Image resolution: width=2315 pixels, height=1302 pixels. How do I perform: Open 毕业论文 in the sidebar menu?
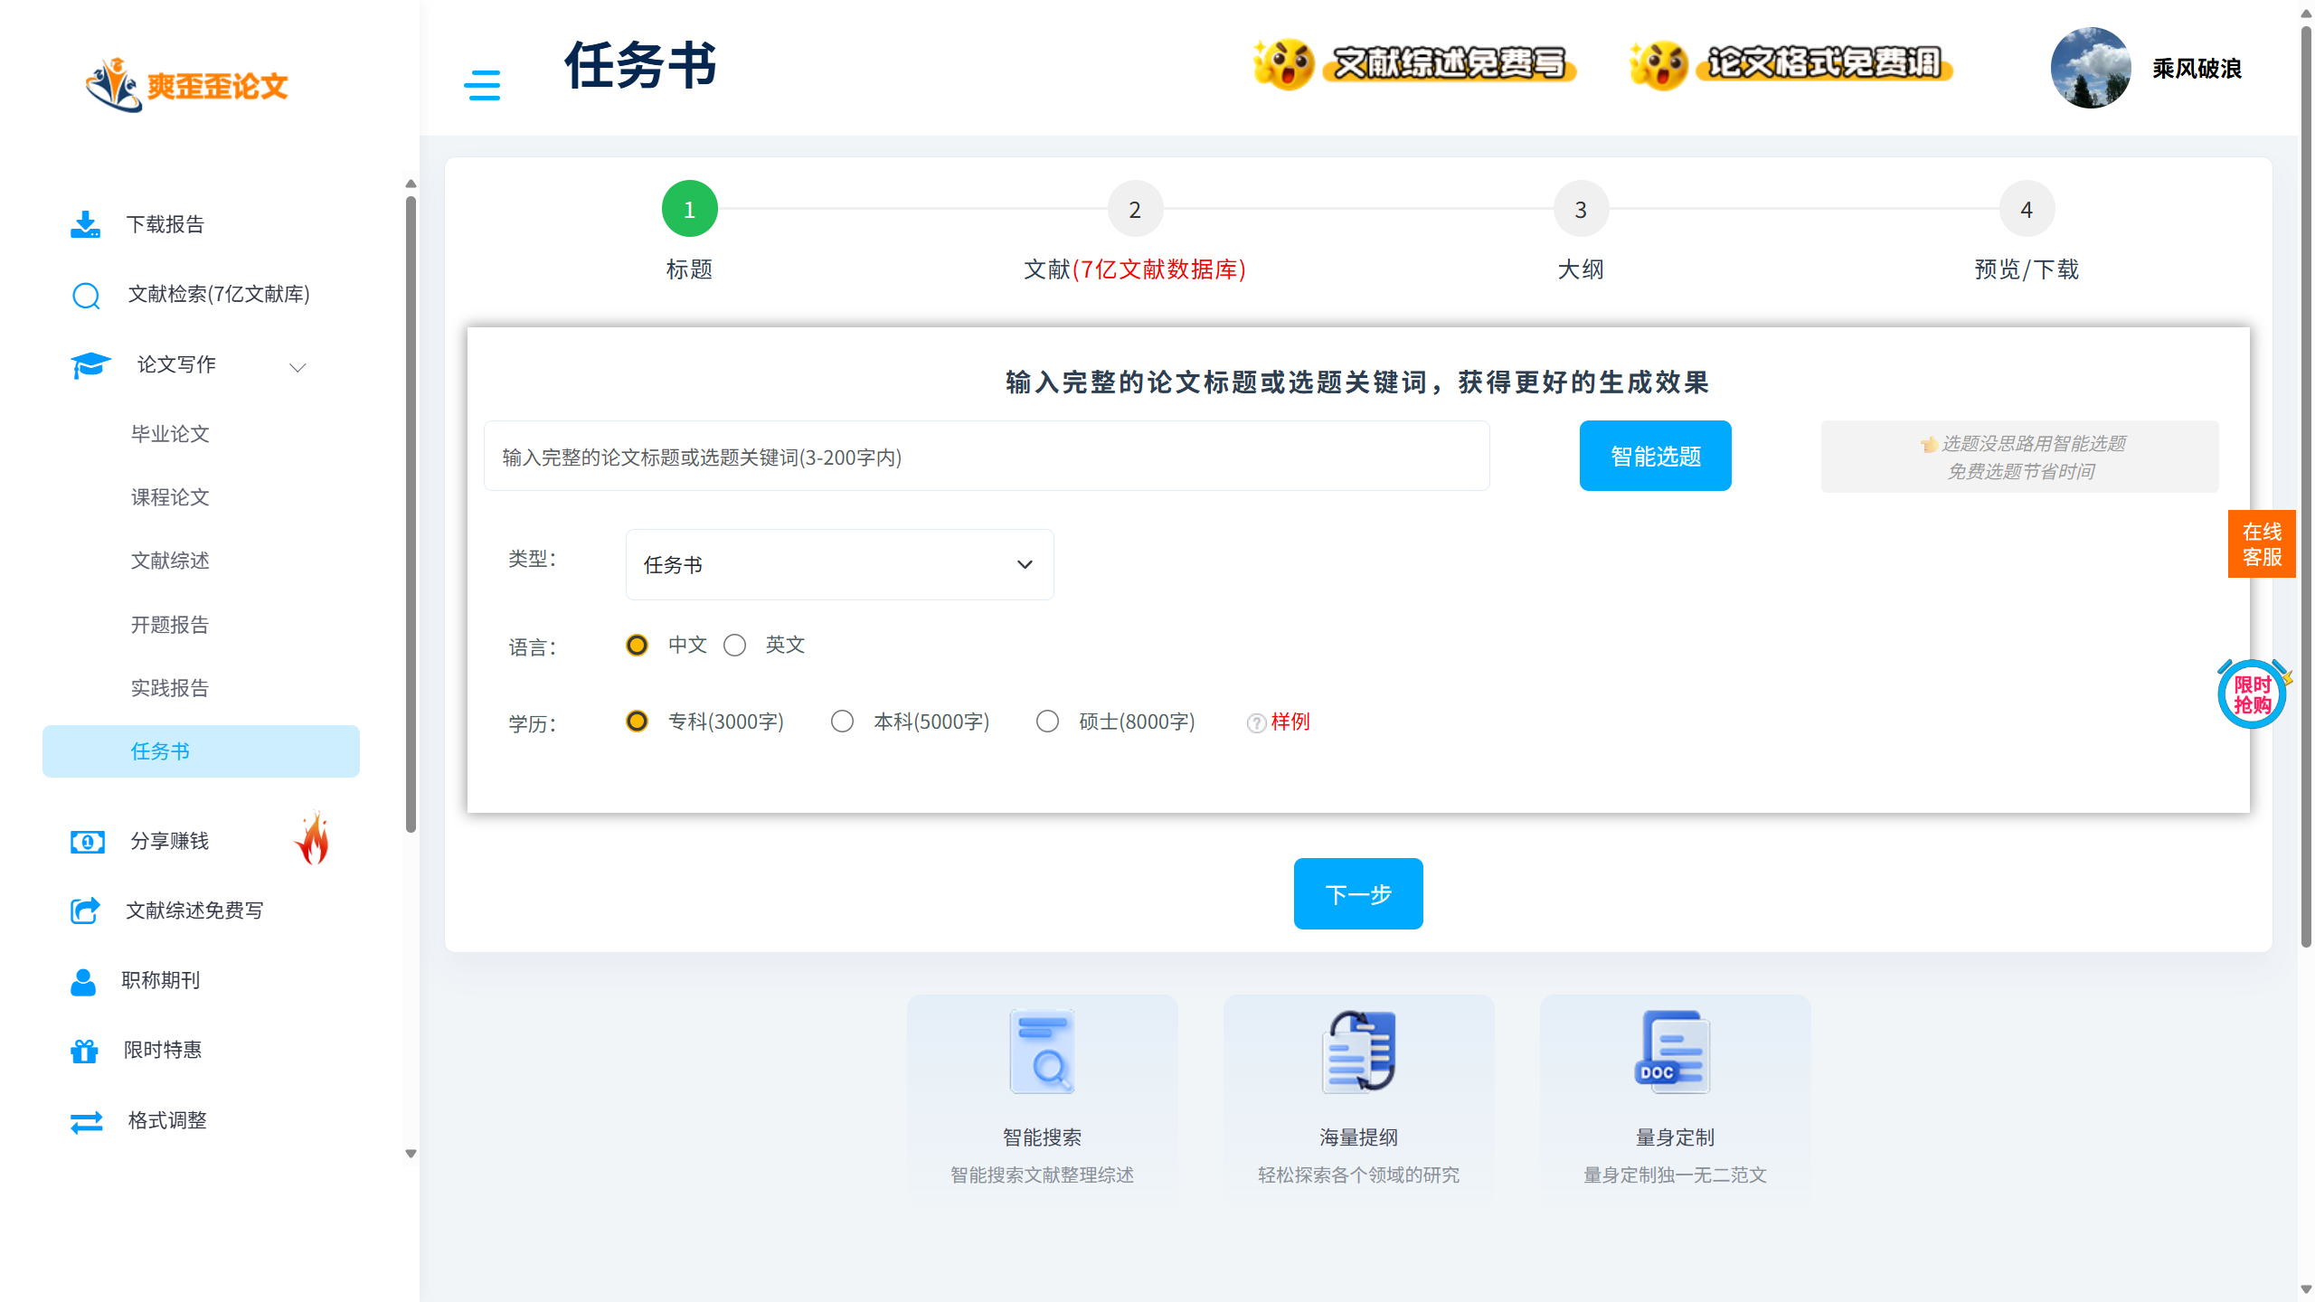coord(170,434)
